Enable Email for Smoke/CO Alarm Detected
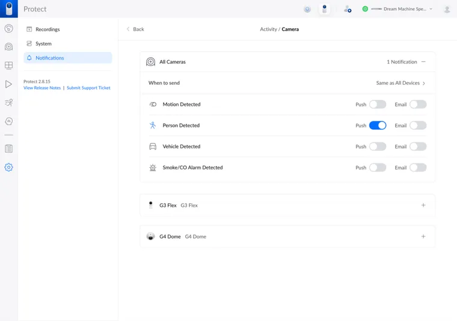Viewport: 457px width, 321px height. point(418,168)
